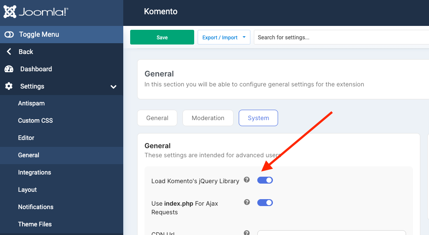Image resolution: width=429 pixels, height=235 pixels.
Task: Toggle Use index.php For Ajax Requests switch
Action: pyautogui.click(x=265, y=203)
